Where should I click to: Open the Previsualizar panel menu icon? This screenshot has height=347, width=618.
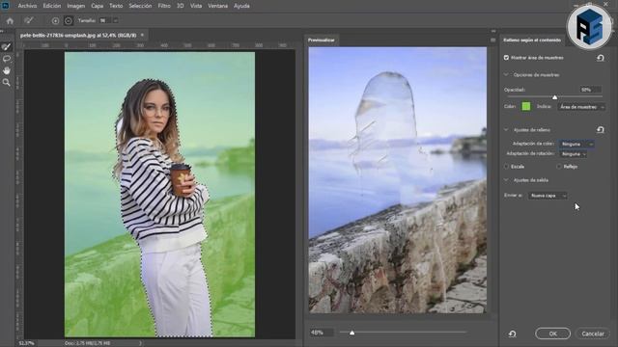click(492, 40)
